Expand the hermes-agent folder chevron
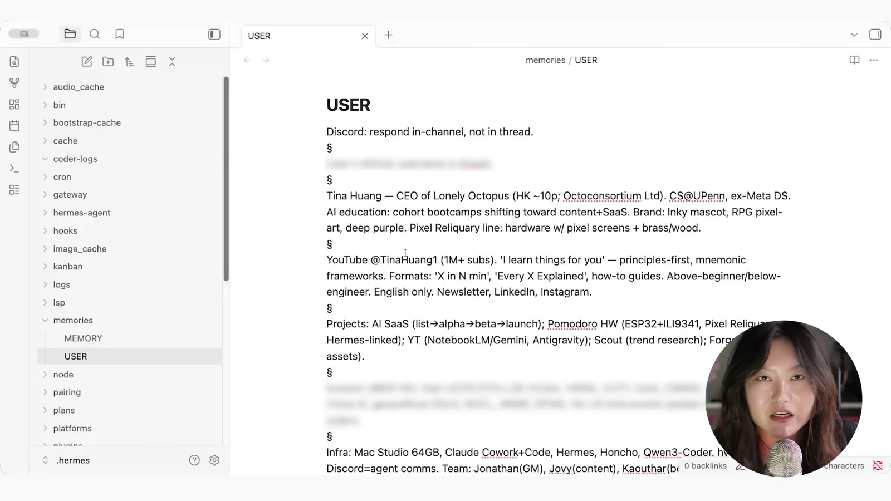This screenshot has width=891, height=501. tap(45, 213)
